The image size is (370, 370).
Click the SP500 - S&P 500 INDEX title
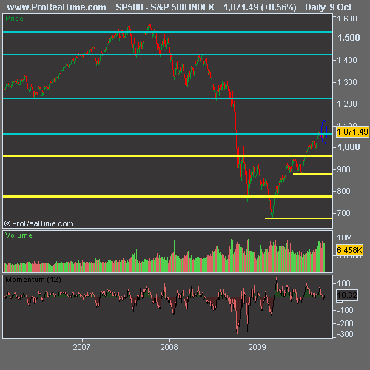pyautogui.click(x=165, y=7)
